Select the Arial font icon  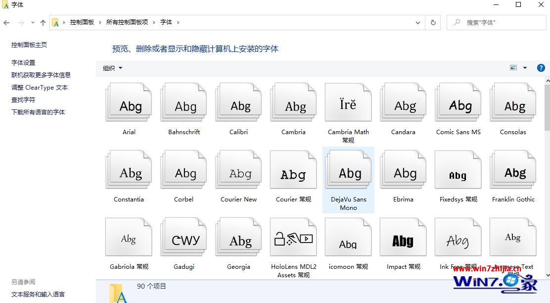tap(129, 102)
